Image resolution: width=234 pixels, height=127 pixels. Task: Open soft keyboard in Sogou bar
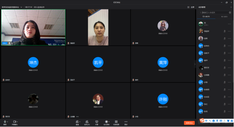coord(221,121)
